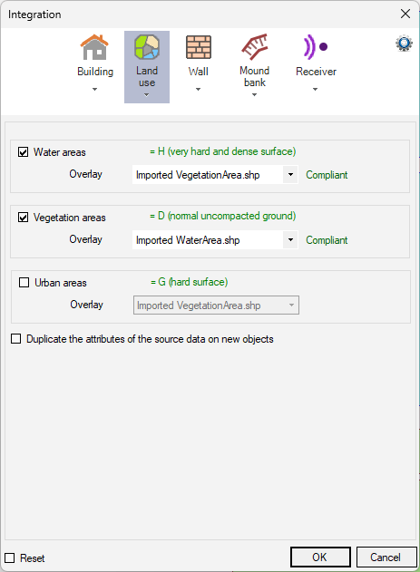Screen dimensions: 420x572
Task: Click the Cancel button
Action: click(386, 557)
